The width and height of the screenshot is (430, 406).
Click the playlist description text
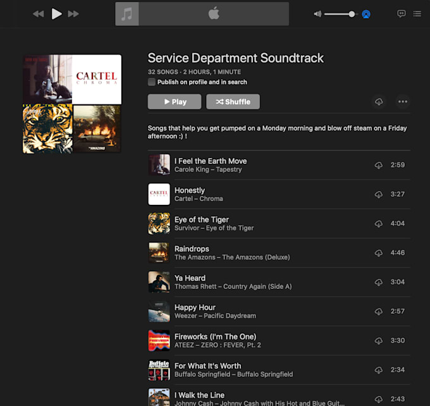(x=277, y=132)
